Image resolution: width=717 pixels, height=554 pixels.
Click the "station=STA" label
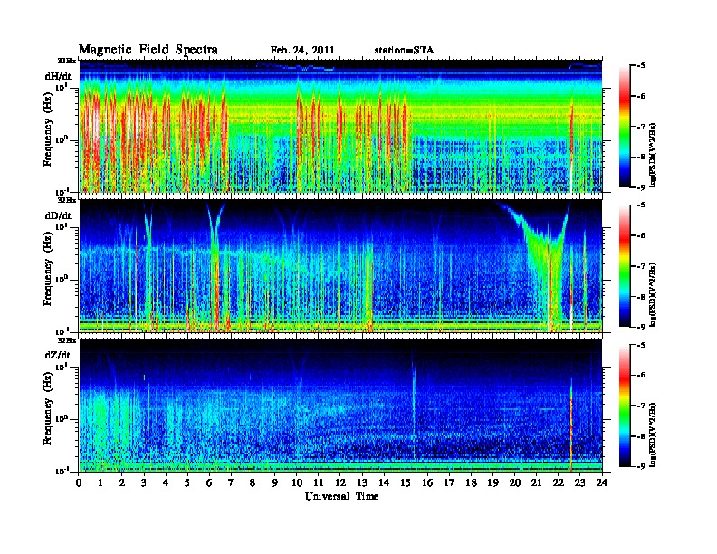[x=404, y=51]
